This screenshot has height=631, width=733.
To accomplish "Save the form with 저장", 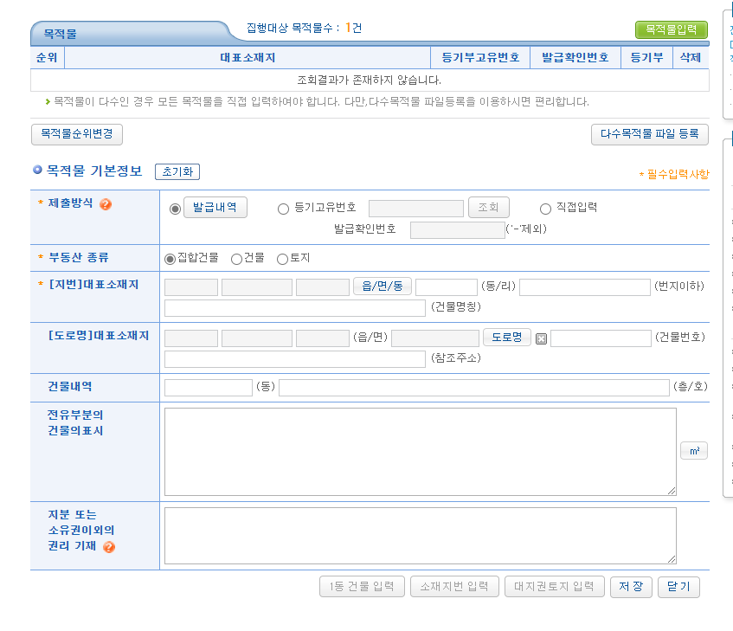I will pyautogui.click(x=631, y=586).
